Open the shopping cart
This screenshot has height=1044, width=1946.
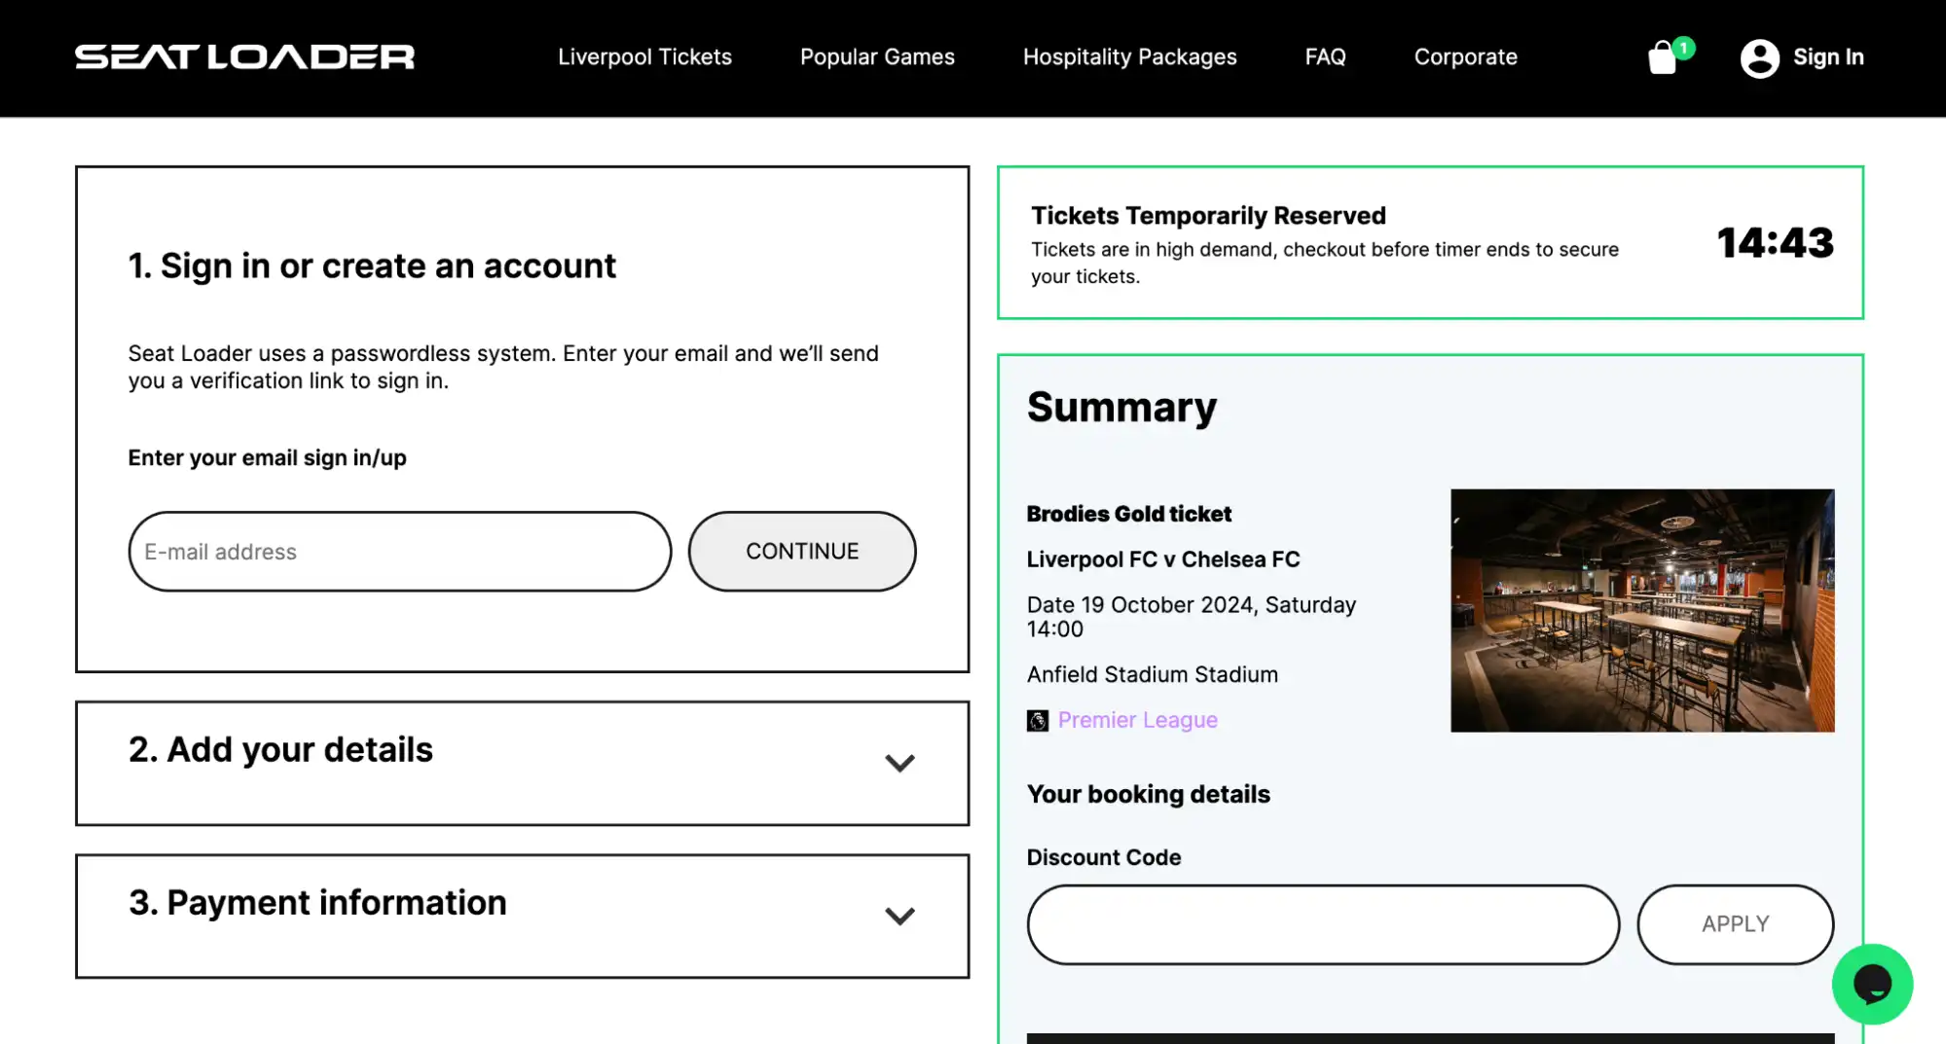[x=1664, y=57]
